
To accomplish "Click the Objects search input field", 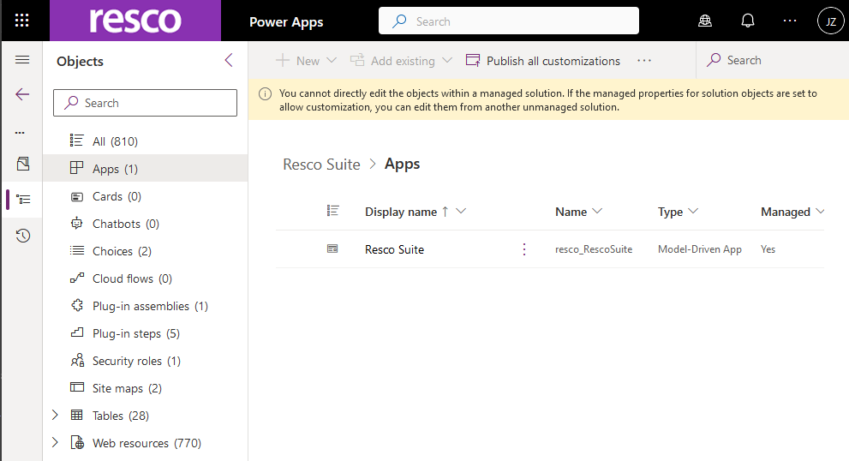I will (146, 103).
